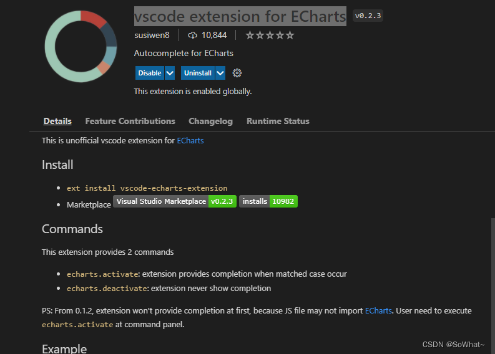Viewport: 495px width, 354px height.
Task: Switch to the Details tab
Action: [57, 122]
